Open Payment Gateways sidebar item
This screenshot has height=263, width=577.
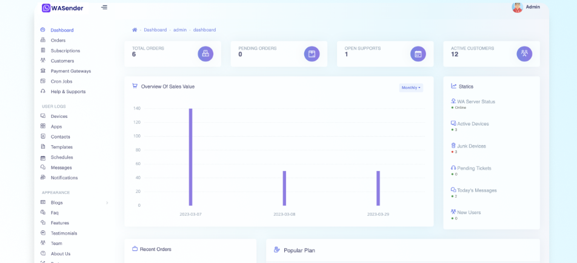[70, 71]
